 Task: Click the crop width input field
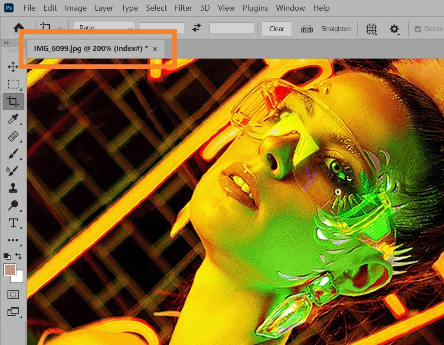[162, 28]
